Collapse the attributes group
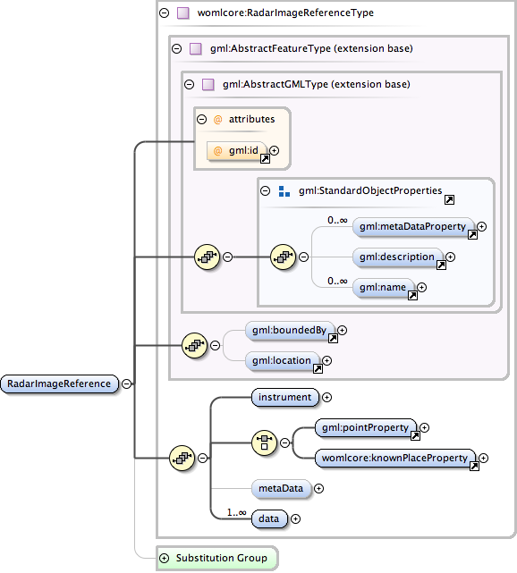Viewport: 517px width, 573px height. [x=201, y=119]
